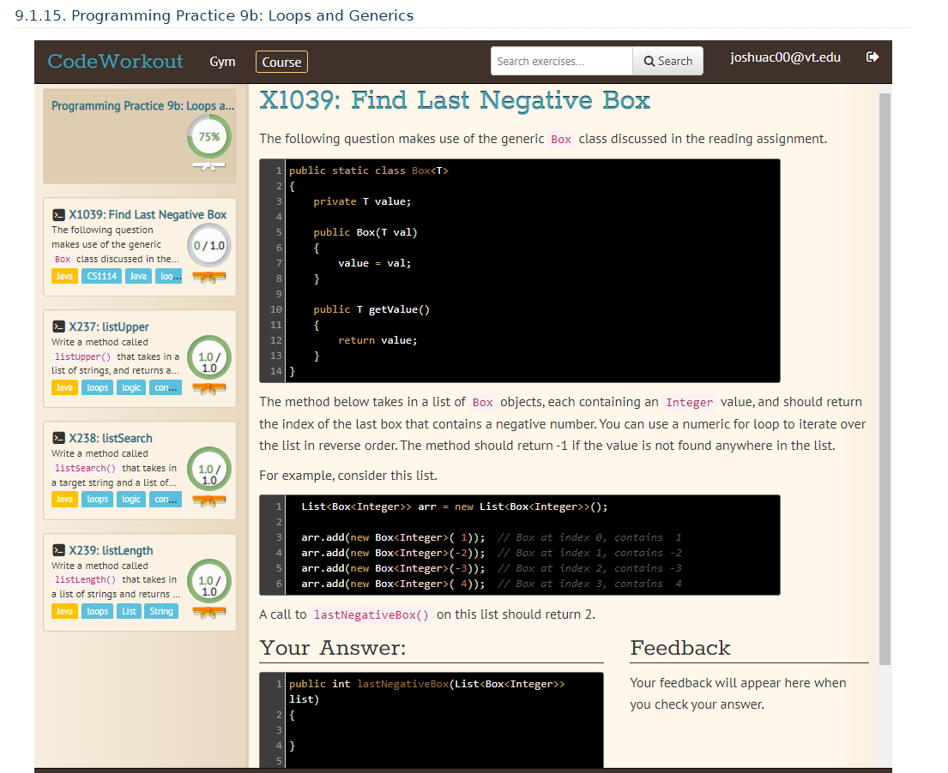The height and width of the screenshot is (773, 948).
Task: Open the Course menu item
Action: (281, 62)
